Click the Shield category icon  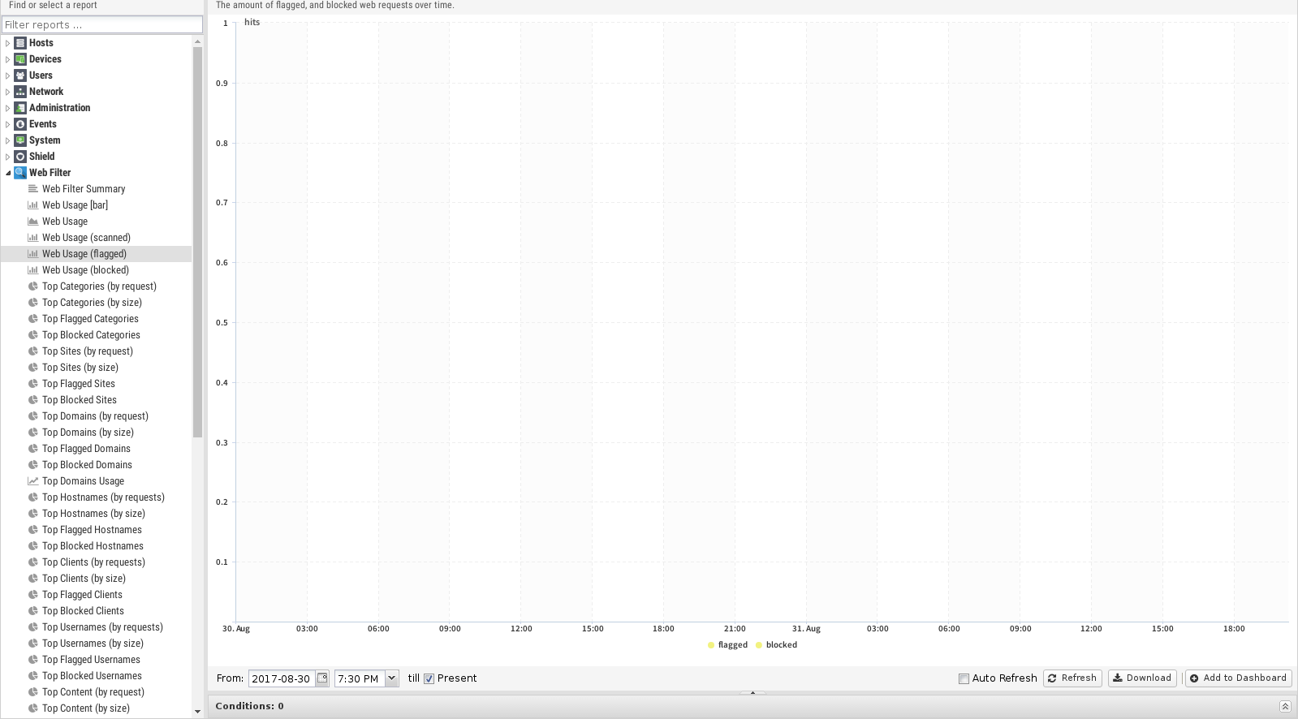click(x=20, y=157)
